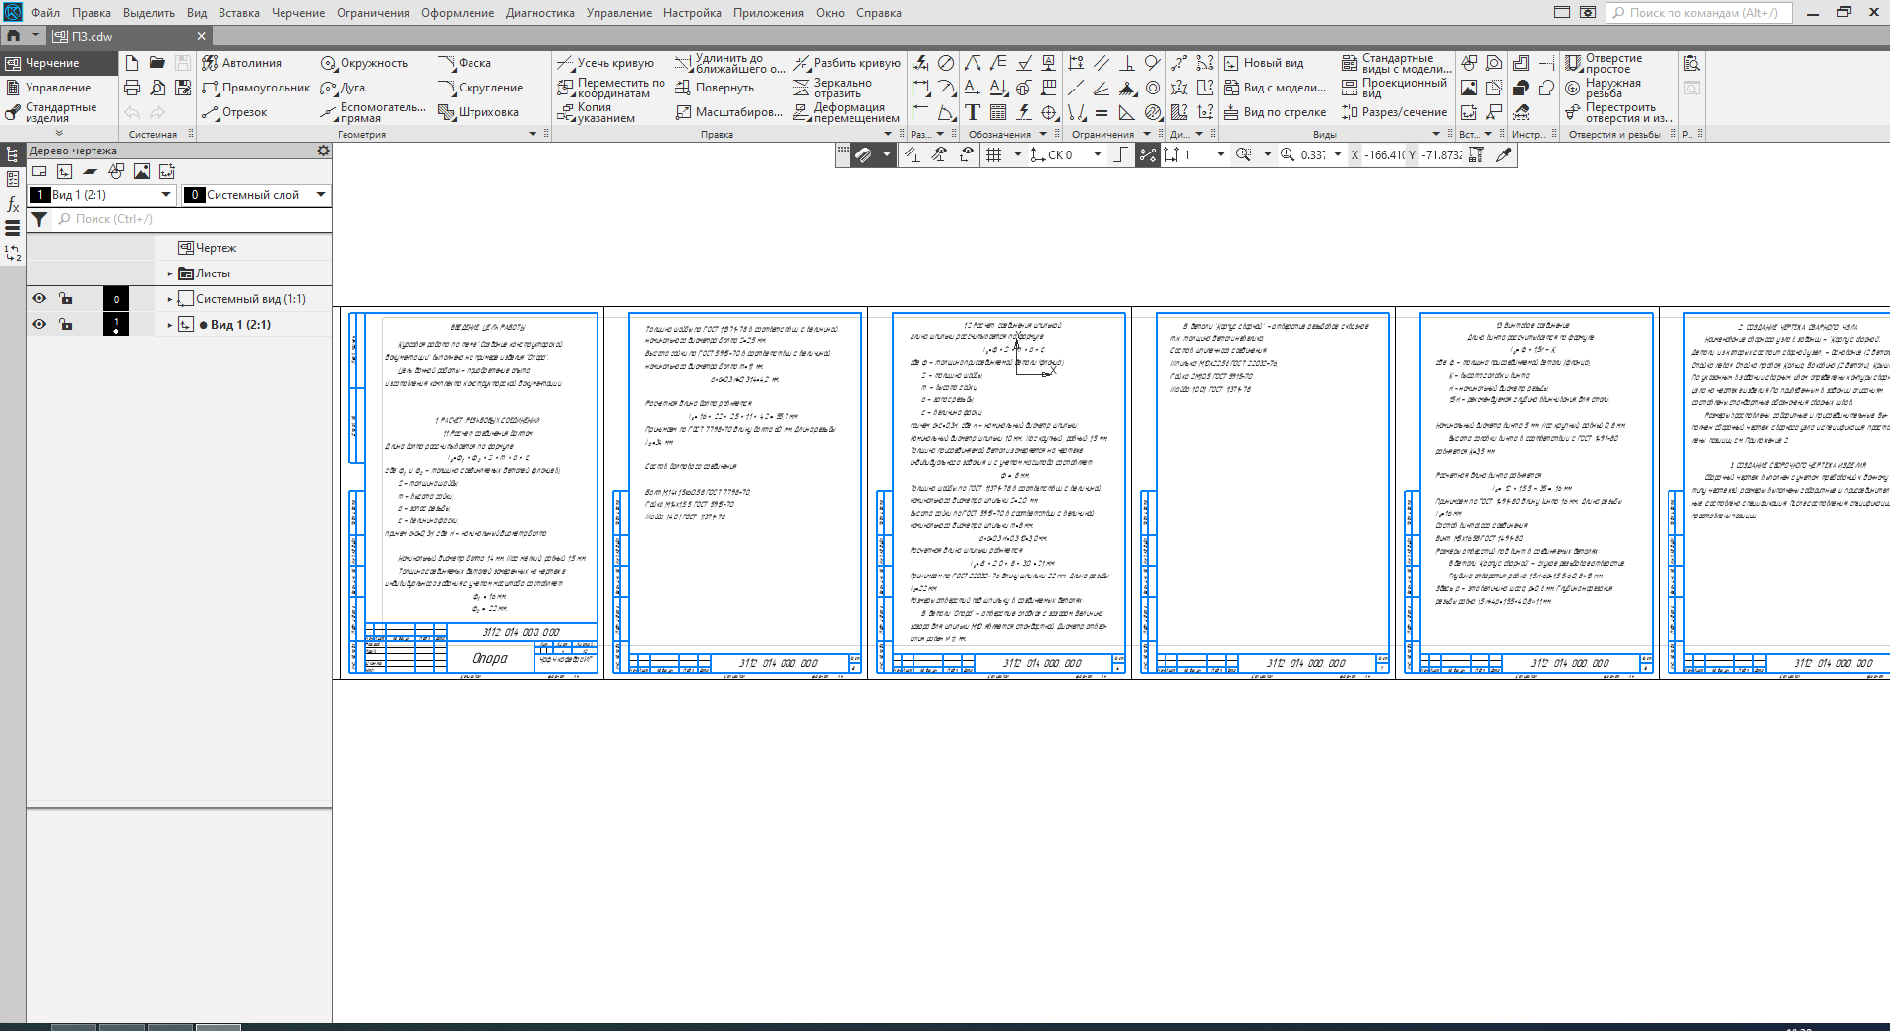The width and height of the screenshot is (1890, 1031).
Task: Open the Системный слой layer dropdown
Action: pyautogui.click(x=320, y=195)
